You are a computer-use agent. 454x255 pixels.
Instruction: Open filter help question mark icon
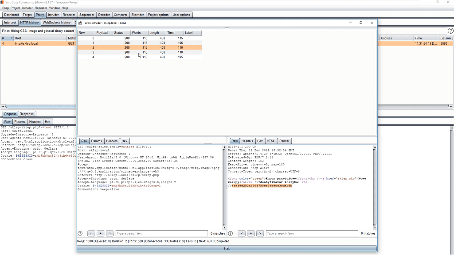[x=450, y=31]
